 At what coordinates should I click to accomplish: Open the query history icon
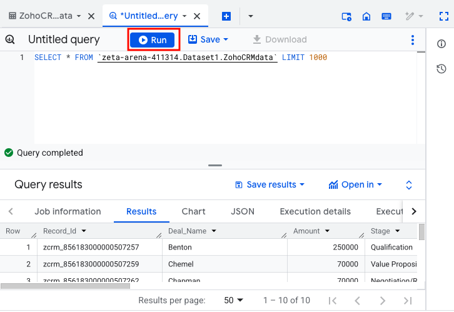[441, 69]
